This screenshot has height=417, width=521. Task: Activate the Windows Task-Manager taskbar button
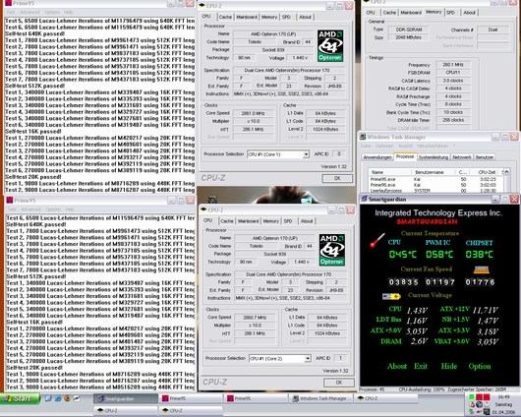pos(320,398)
